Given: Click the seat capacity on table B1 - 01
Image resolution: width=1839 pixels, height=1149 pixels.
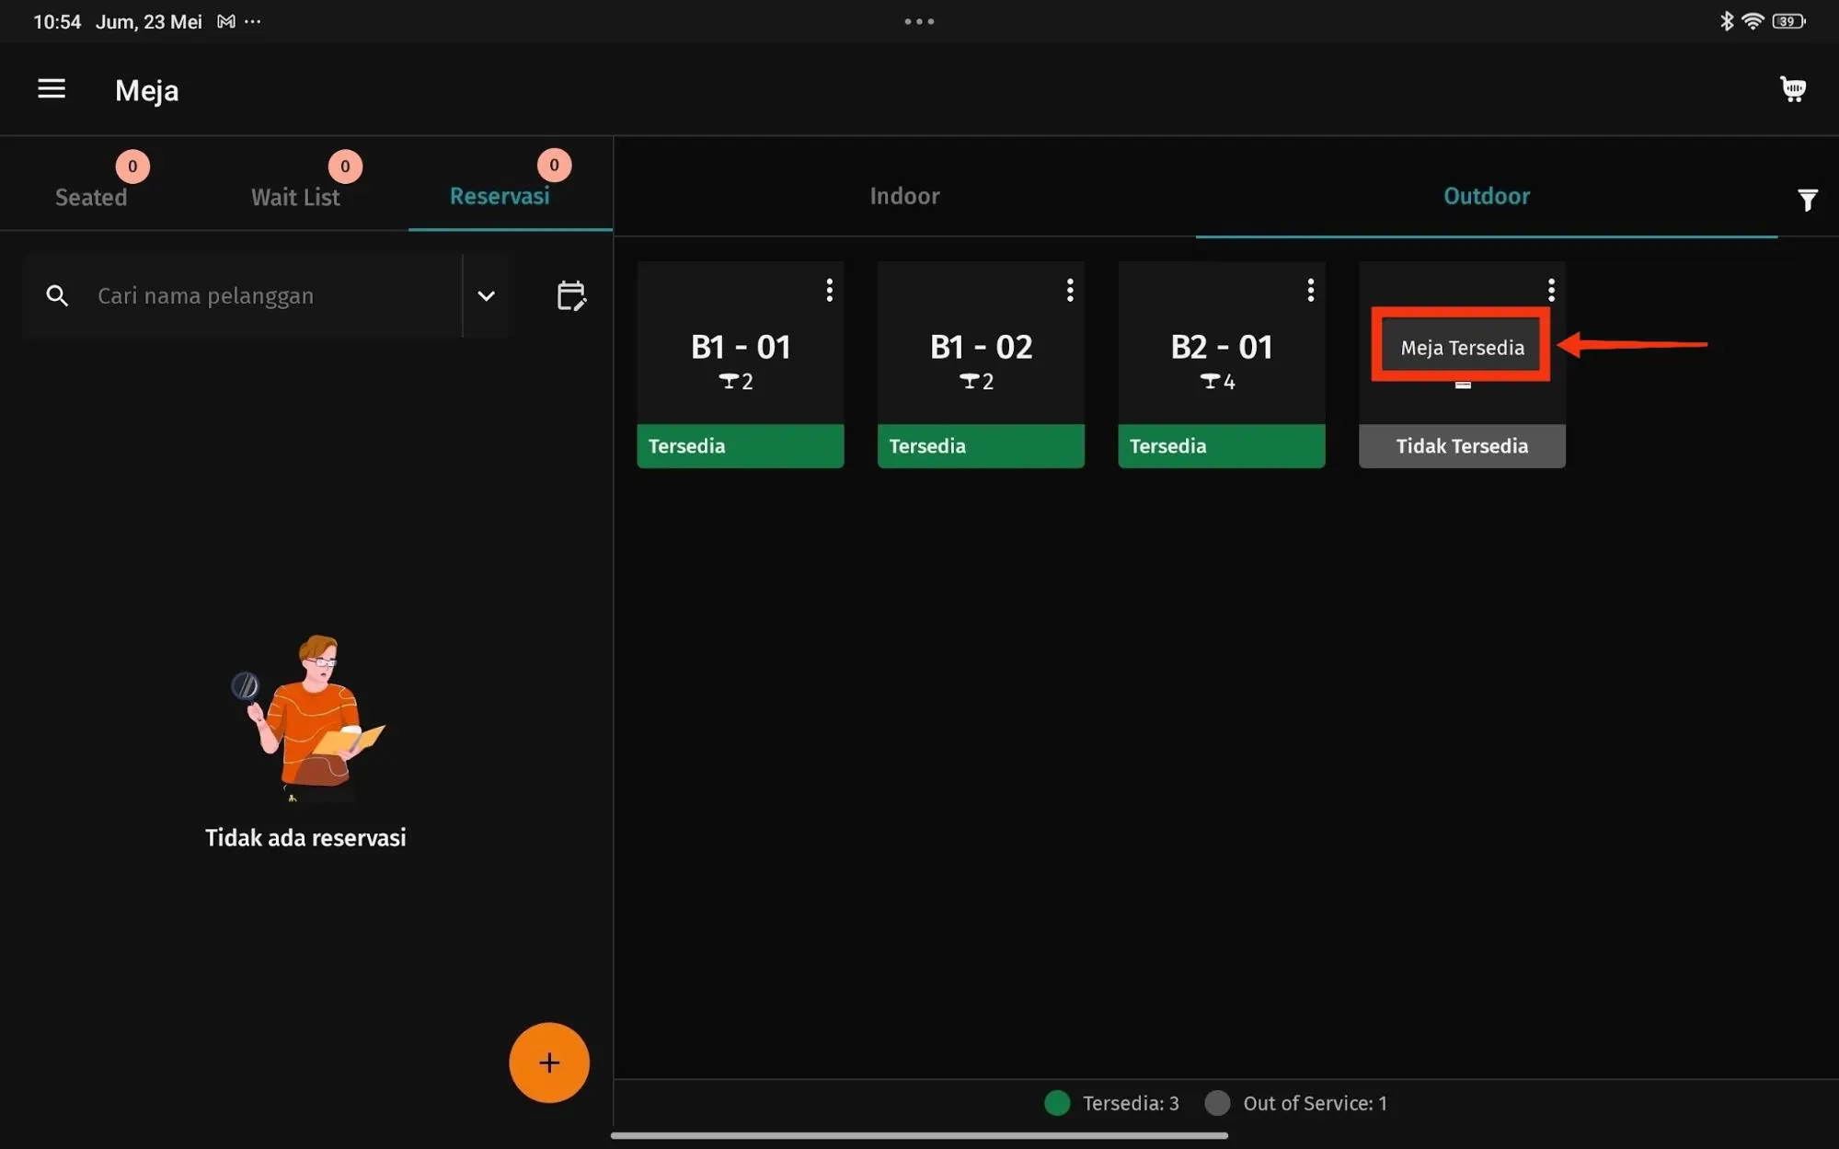Looking at the screenshot, I should click(x=736, y=381).
